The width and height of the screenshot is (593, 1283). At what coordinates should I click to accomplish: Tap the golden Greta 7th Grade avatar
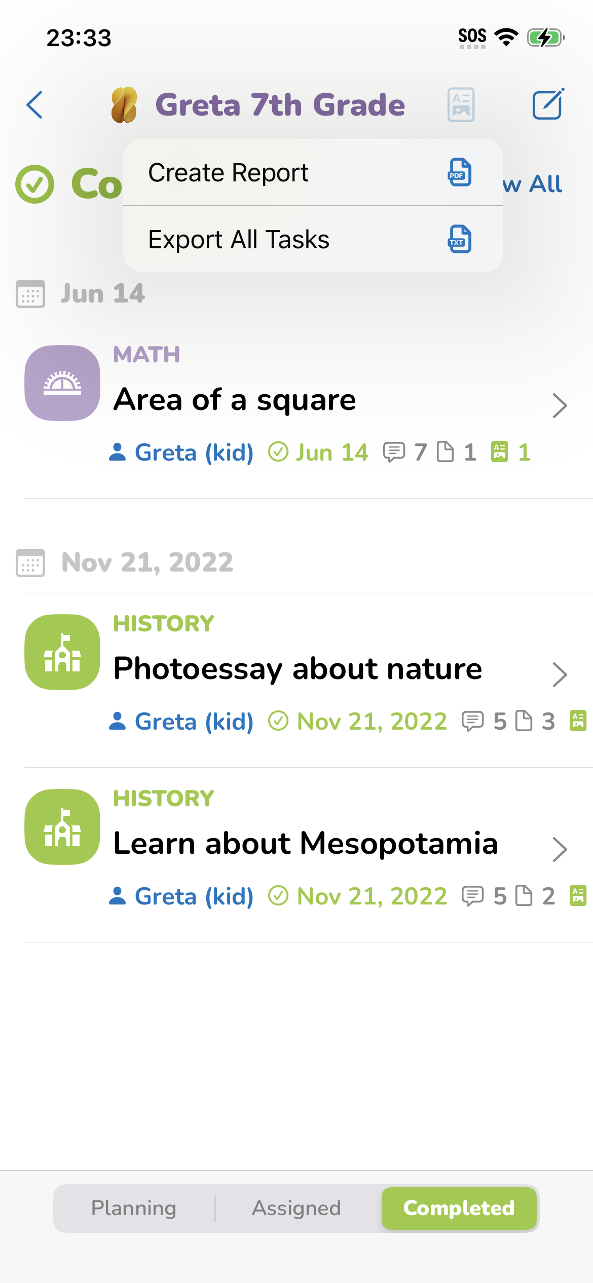pyautogui.click(x=124, y=105)
